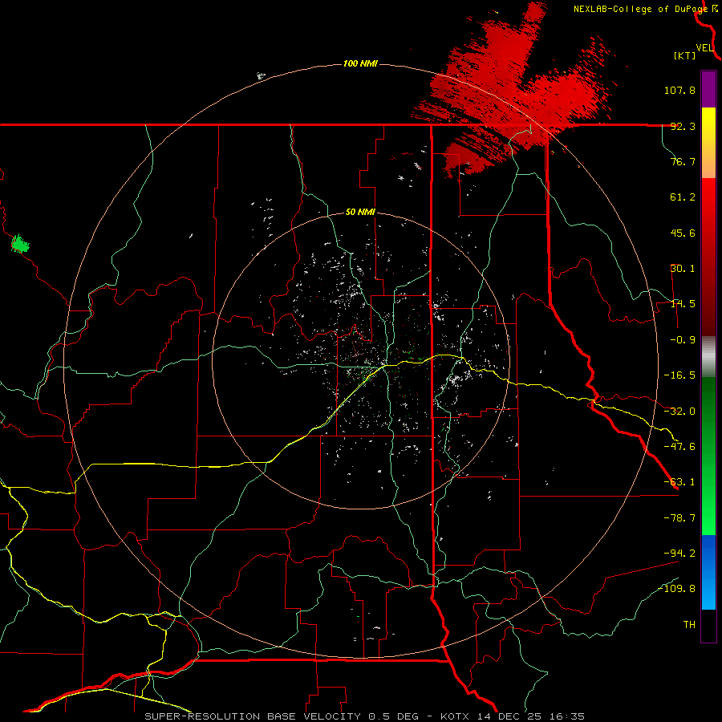This screenshot has width=722, height=722.
Task: Click the 14.5 legend value
Action: point(683,304)
